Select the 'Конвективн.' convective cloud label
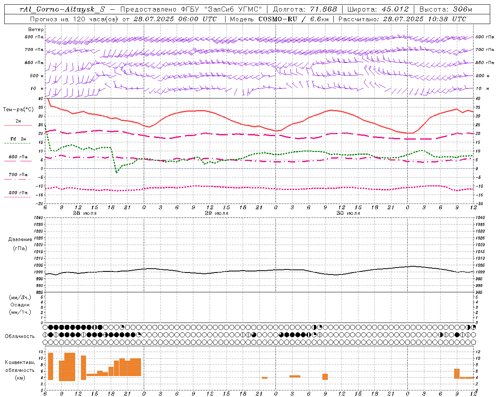Viewport: 496px width, 397px height. pos(20,362)
